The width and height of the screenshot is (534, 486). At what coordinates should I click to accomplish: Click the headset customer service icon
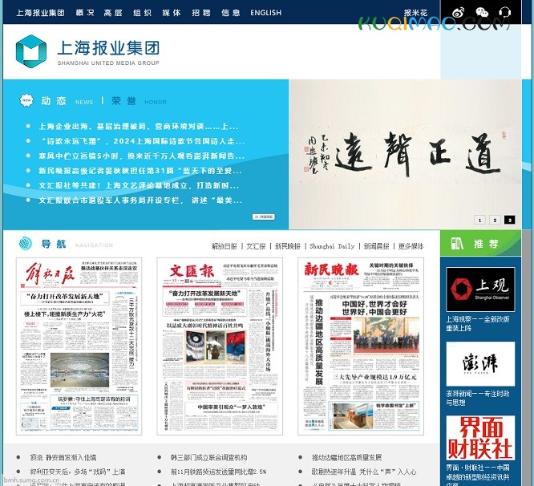[504, 13]
